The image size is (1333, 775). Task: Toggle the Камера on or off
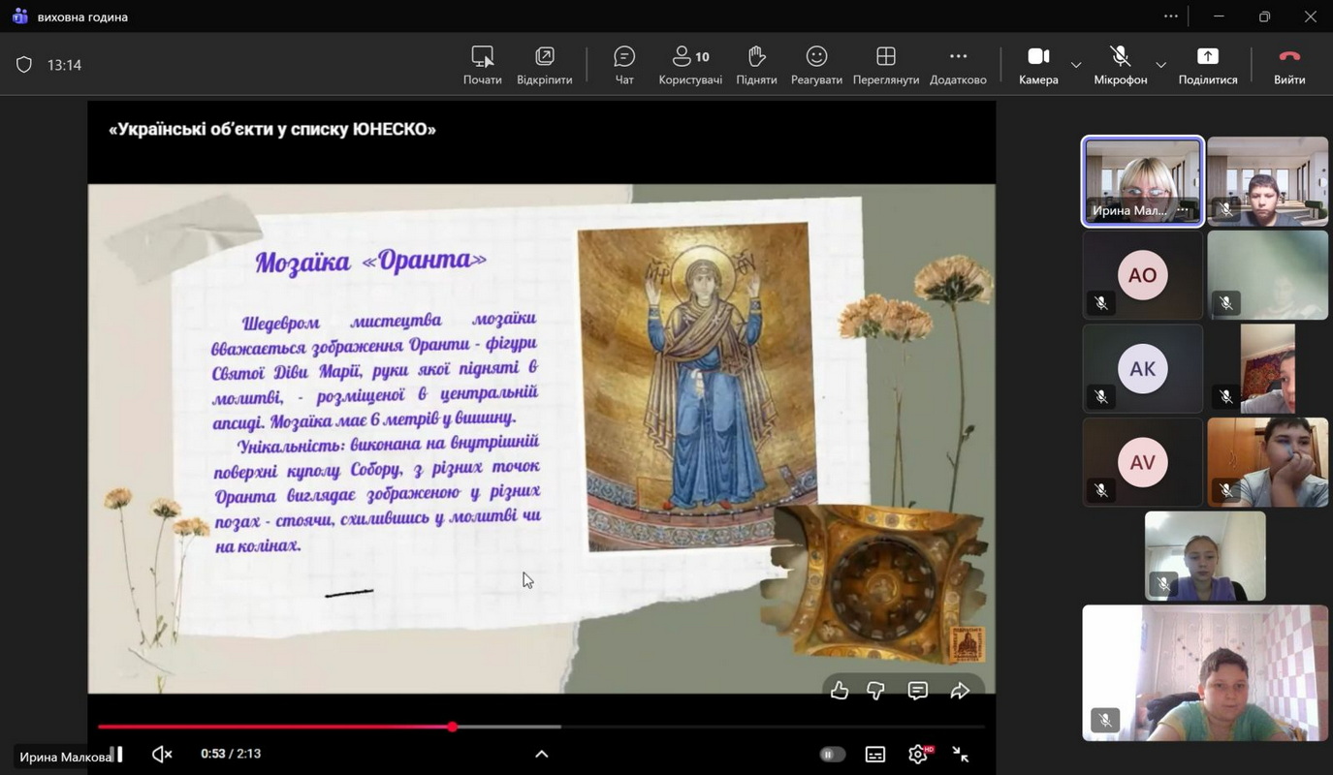pos(1038,65)
